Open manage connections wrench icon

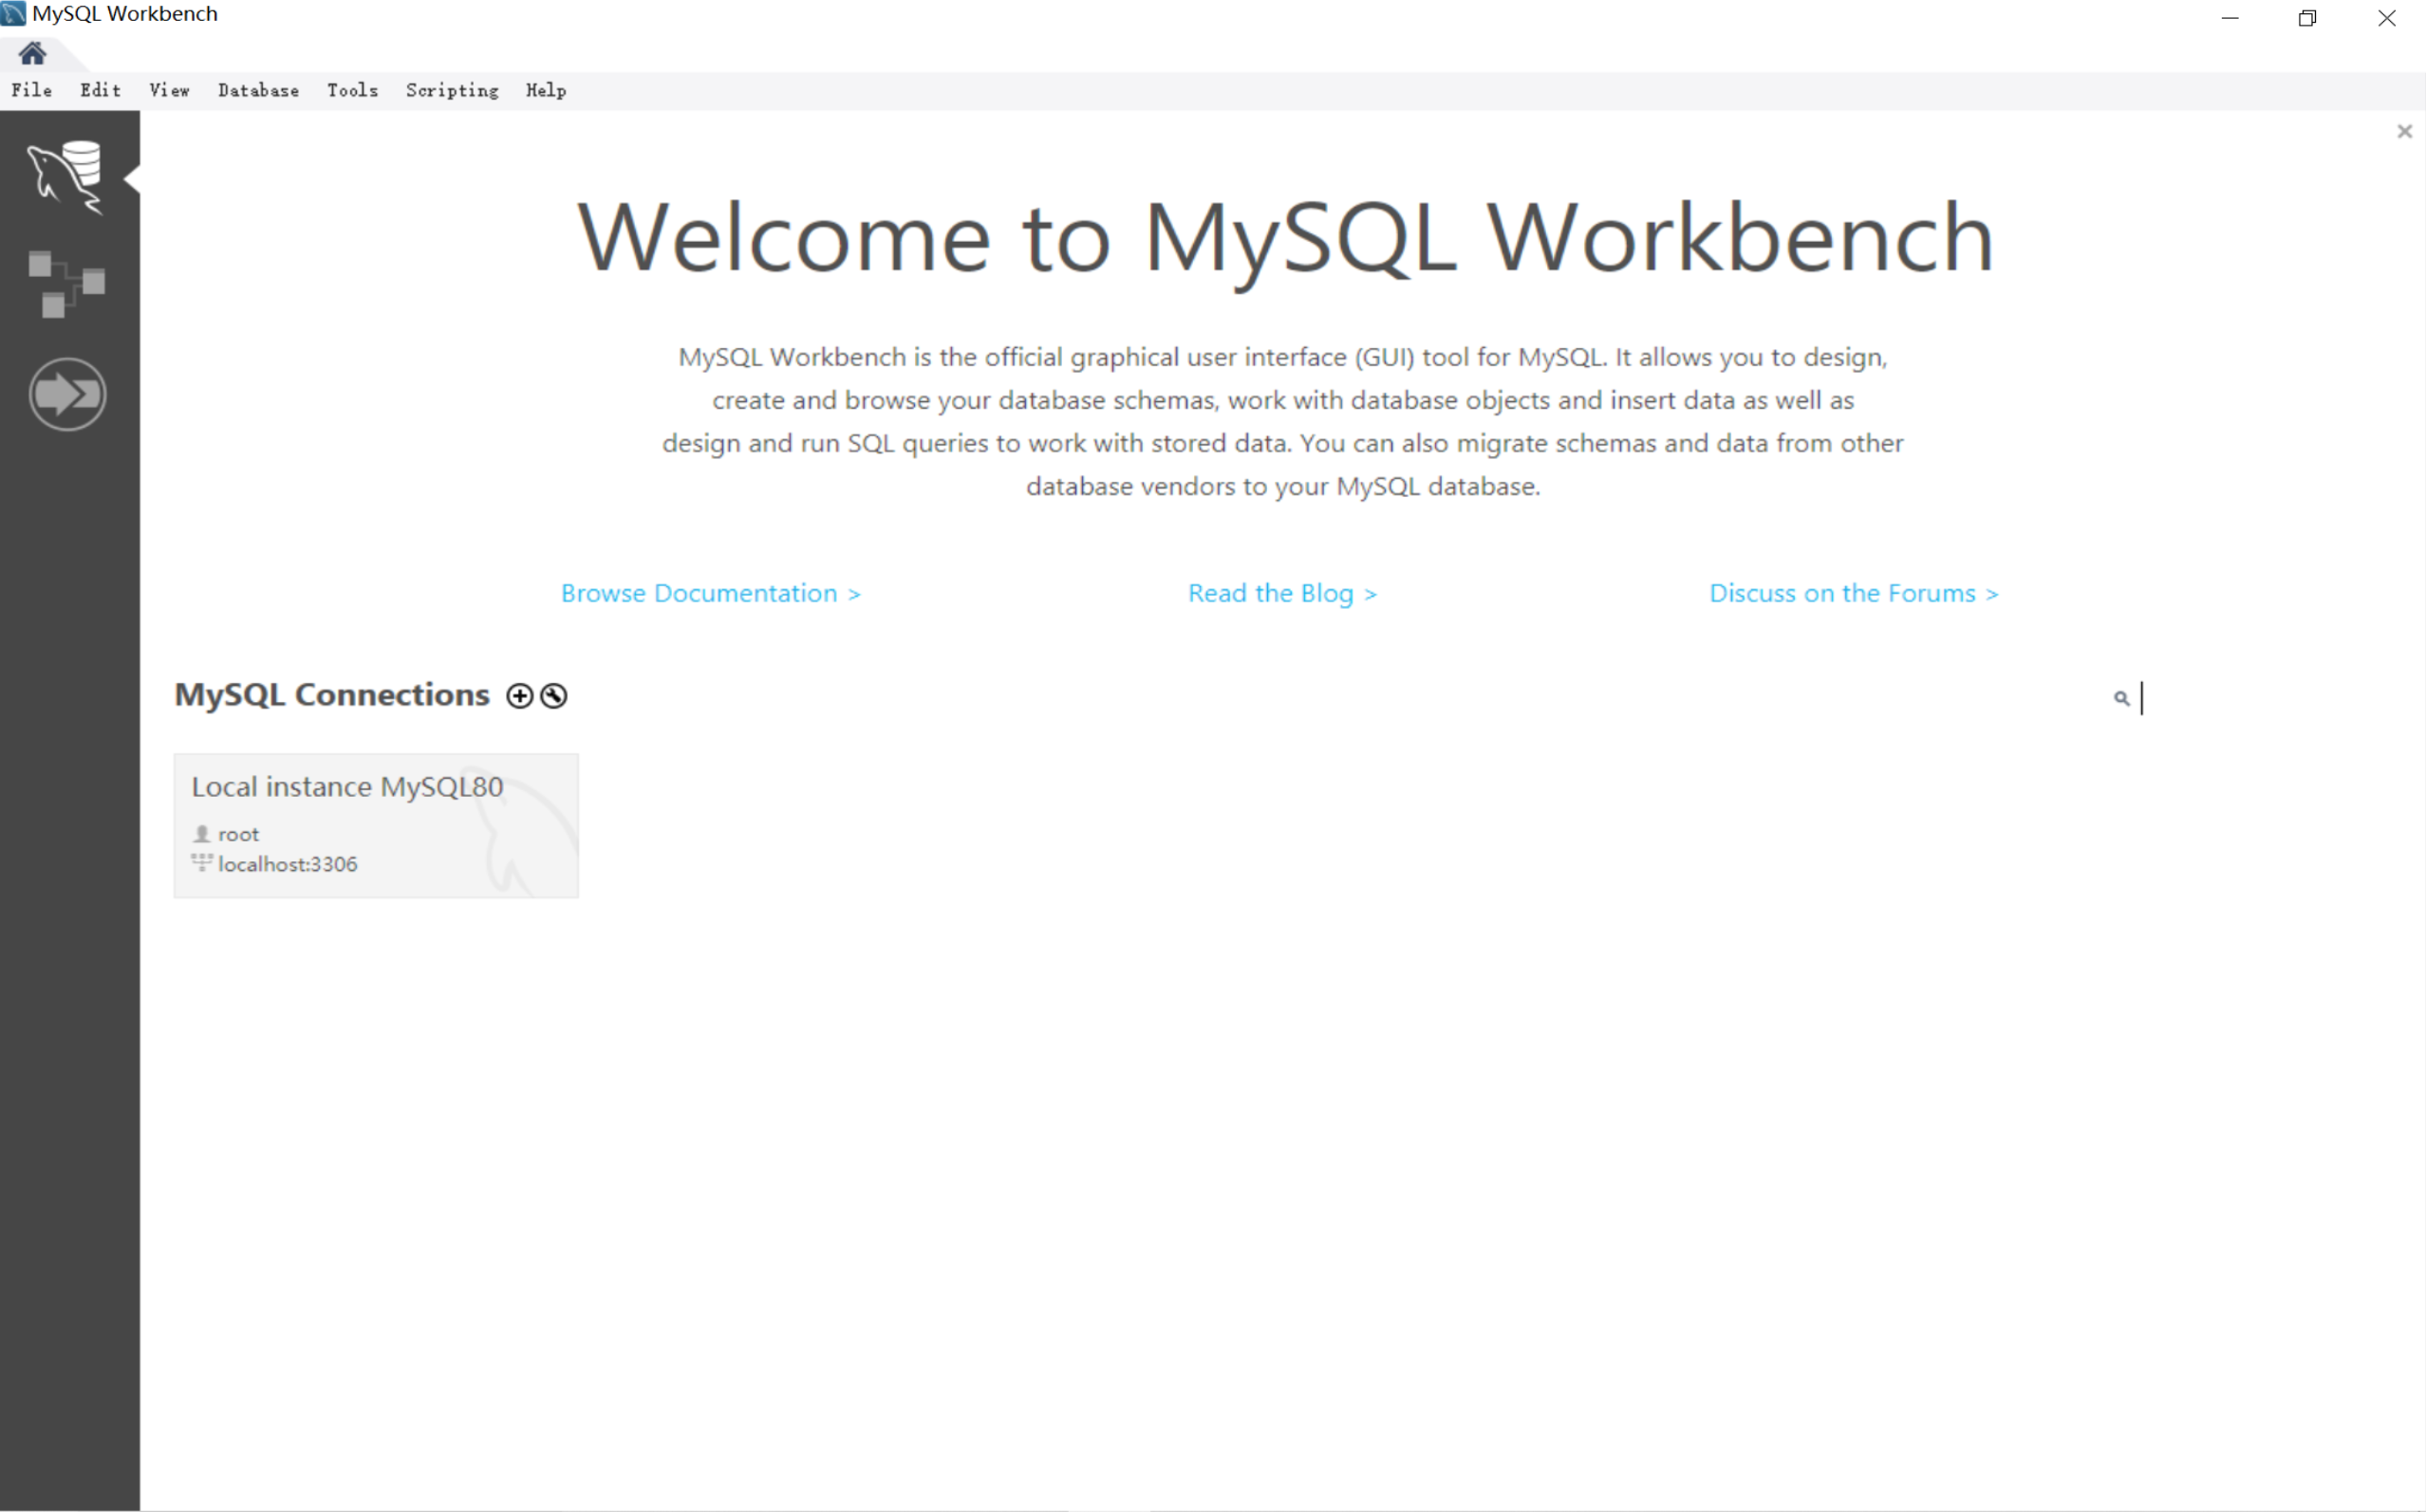[x=552, y=694]
